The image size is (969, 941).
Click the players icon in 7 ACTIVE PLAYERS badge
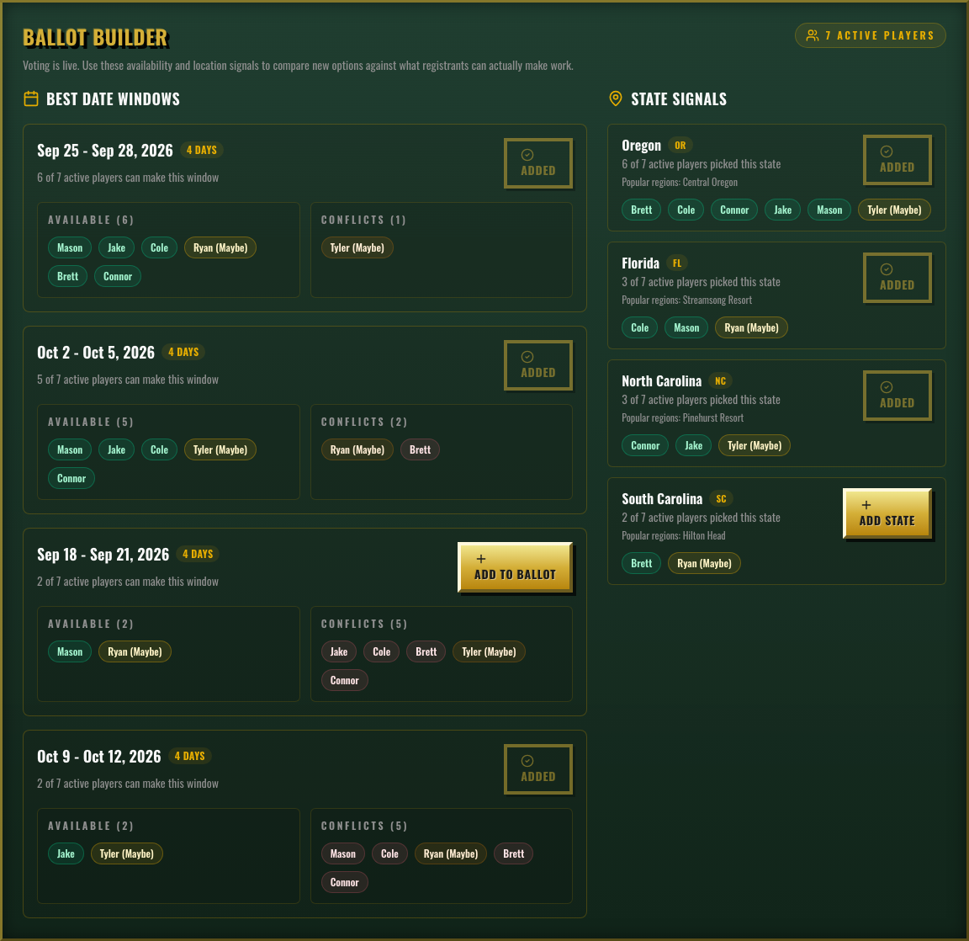click(812, 35)
